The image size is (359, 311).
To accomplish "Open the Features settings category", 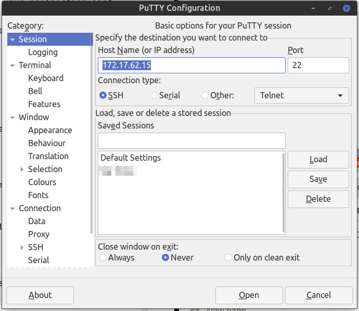I will tap(44, 104).
